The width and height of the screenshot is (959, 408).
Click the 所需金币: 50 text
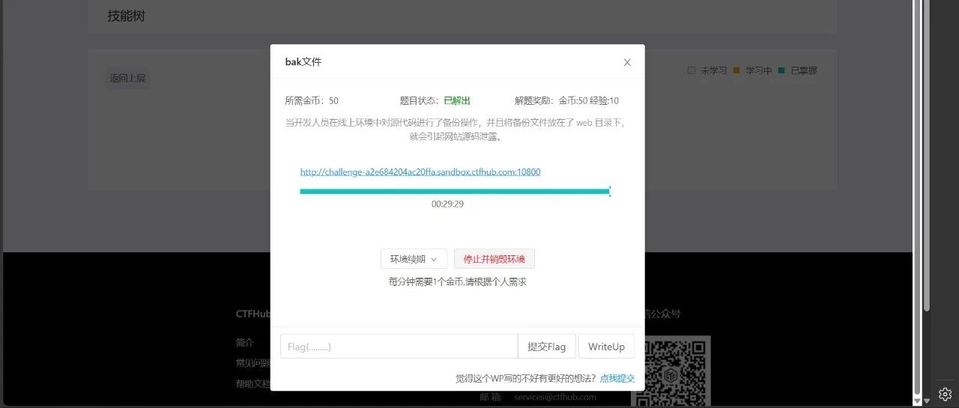point(312,100)
